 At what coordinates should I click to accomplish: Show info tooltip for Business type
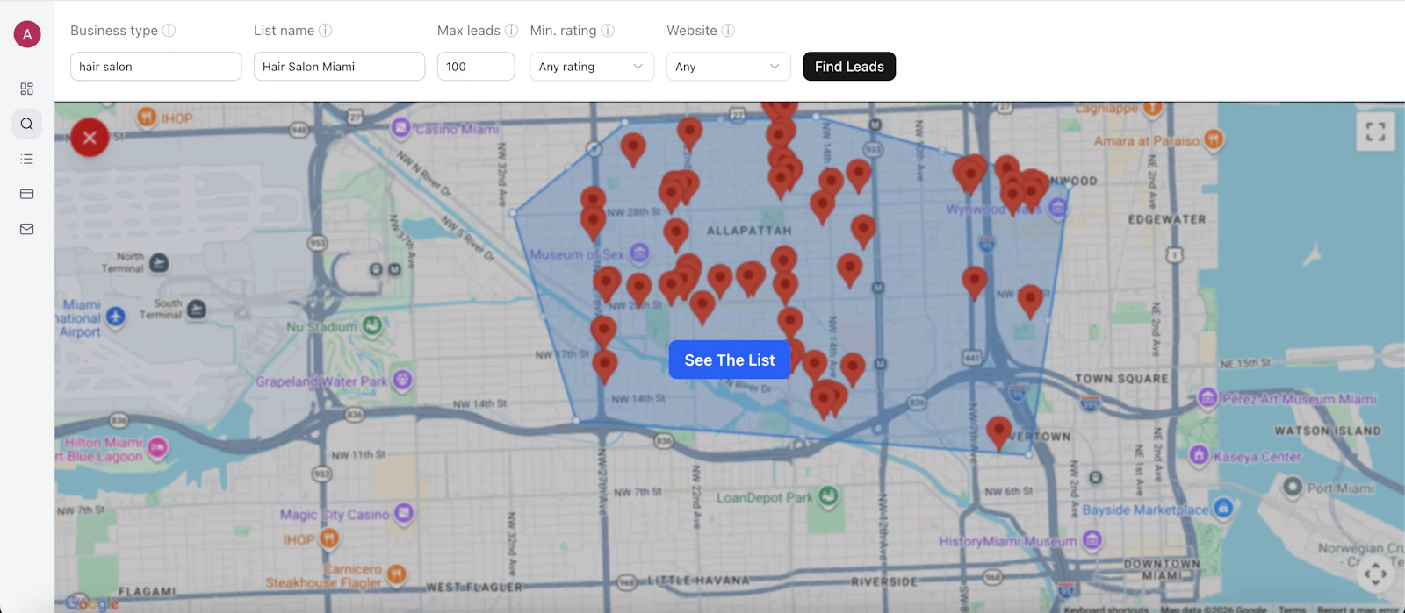point(169,31)
